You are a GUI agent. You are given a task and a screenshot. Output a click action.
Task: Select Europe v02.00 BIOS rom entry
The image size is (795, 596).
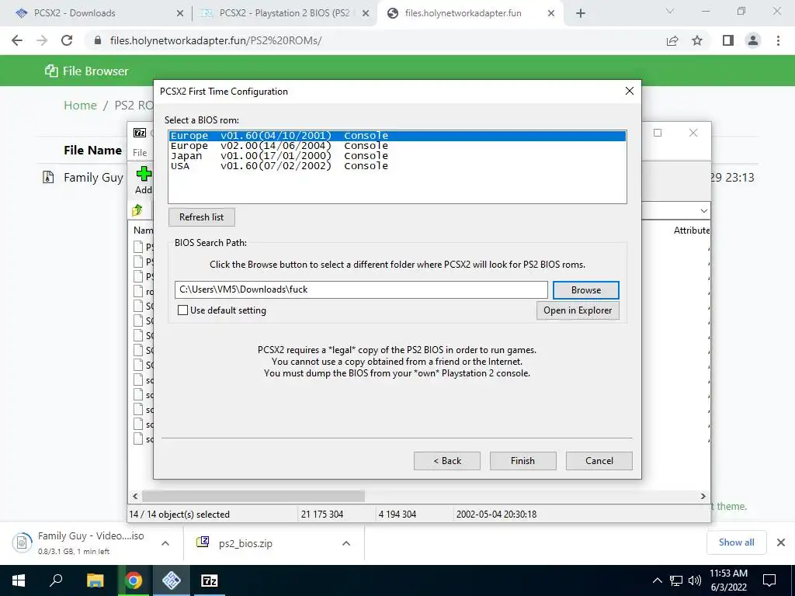397,145
